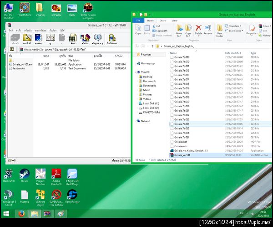The height and width of the screenshot is (227, 273).
Task: Select Network in the navigation pane
Action: pyautogui.click(x=146, y=121)
